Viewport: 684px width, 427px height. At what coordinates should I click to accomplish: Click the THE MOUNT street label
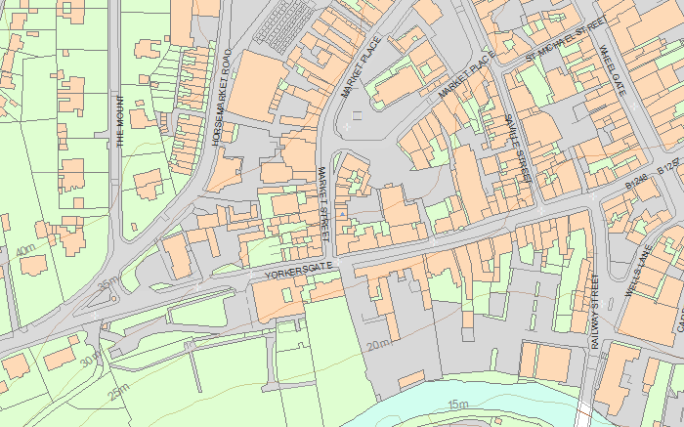tap(120, 121)
